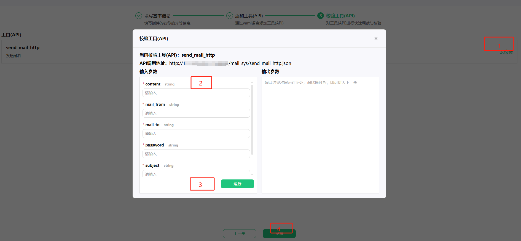Click the subject parameter label
The image size is (521, 241).
pos(152,165)
